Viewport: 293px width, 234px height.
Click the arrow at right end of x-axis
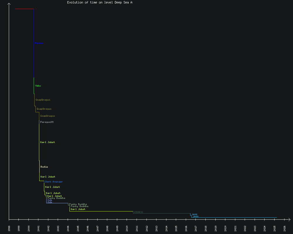pyautogui.click(x=289, y=219)
